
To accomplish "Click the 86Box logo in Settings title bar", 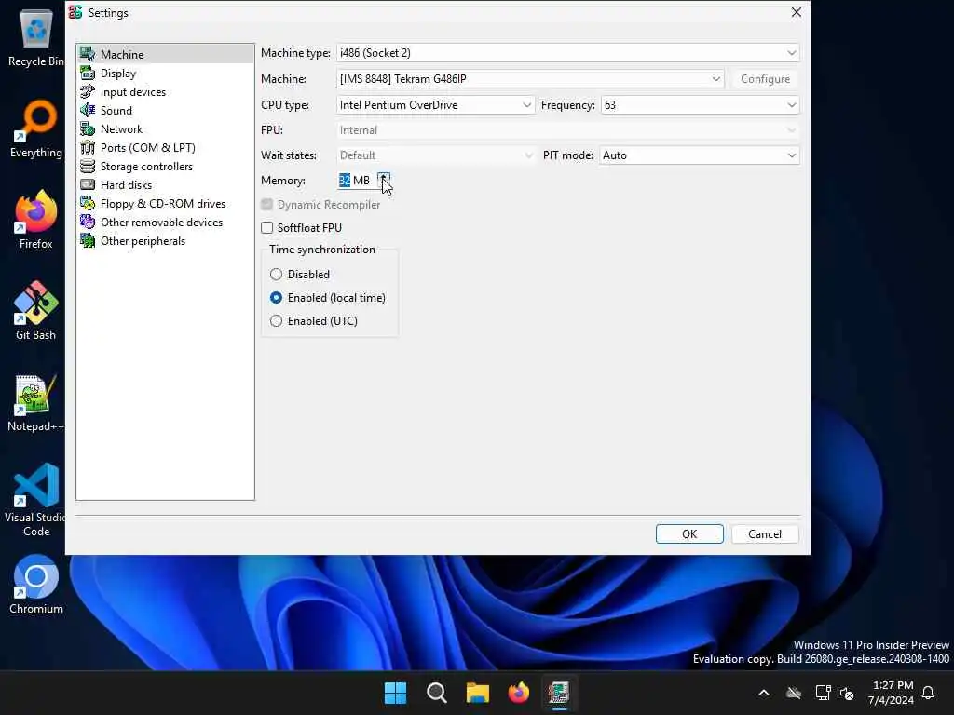I will pyautogui.click(x=75, y=12).
